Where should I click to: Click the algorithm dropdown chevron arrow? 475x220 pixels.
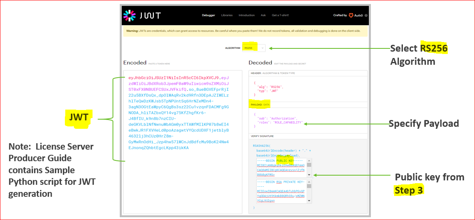262,48
